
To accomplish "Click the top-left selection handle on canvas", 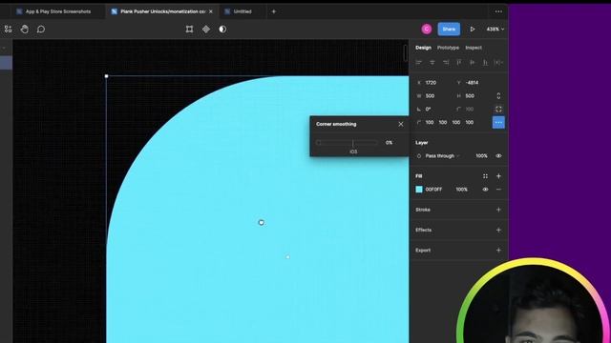I will point(106,76).
